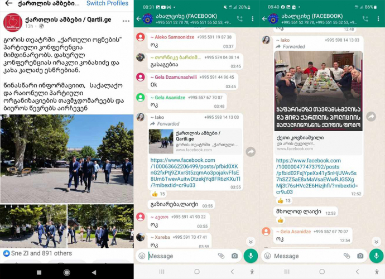Open Iako's avatar in the middle chat

141,117
